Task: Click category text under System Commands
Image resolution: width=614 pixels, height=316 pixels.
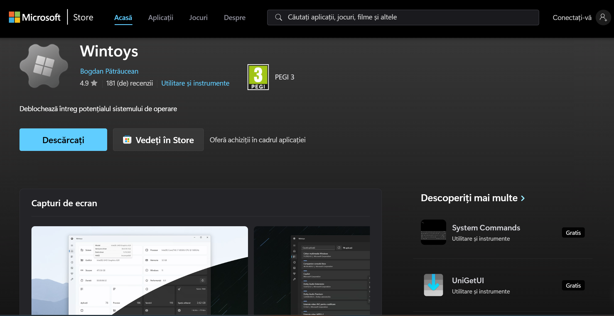Action: pos(481,238)
